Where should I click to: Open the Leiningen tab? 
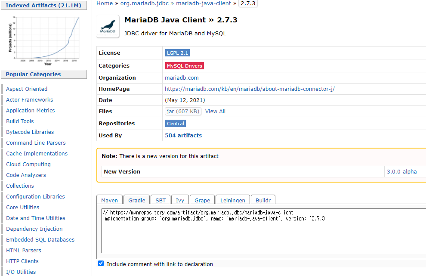tap(232, 200)
